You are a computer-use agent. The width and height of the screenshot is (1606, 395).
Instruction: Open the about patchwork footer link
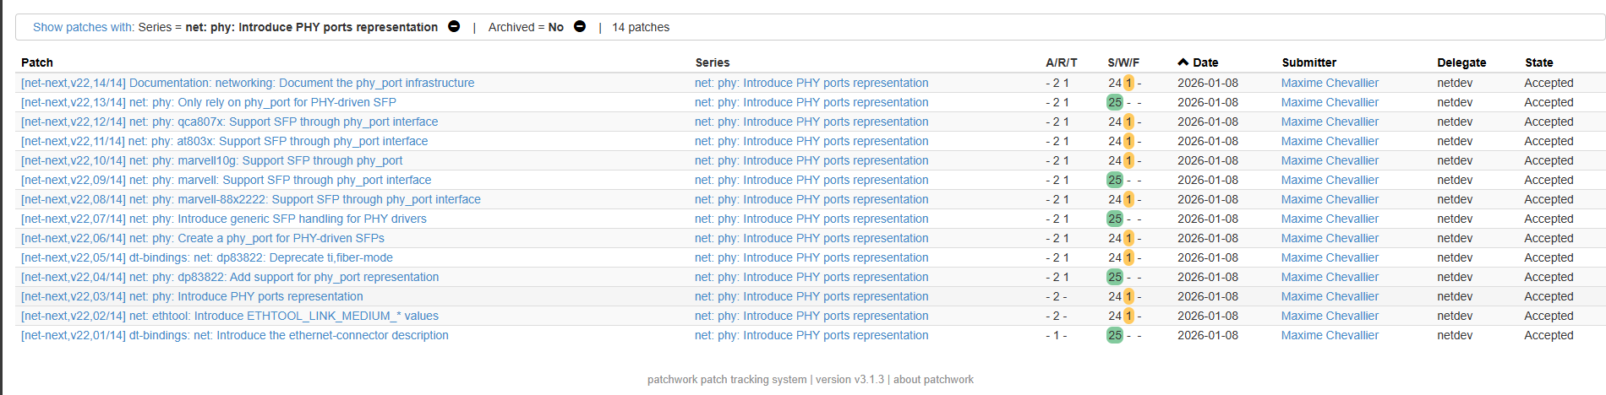coord(933,380)
